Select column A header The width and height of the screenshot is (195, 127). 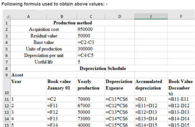(x=29, y=16)
